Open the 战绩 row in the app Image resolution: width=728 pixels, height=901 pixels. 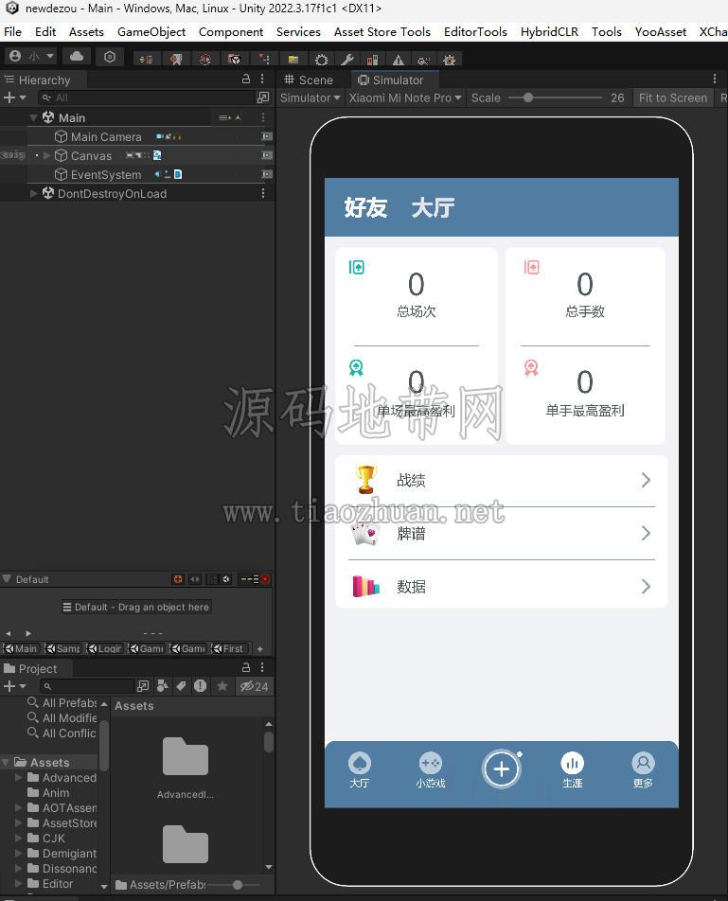502,481
